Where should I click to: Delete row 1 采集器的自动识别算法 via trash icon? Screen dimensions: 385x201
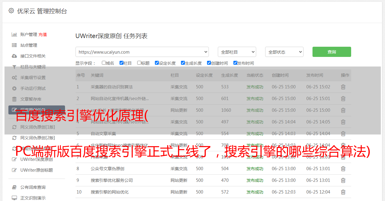point(343,87)
